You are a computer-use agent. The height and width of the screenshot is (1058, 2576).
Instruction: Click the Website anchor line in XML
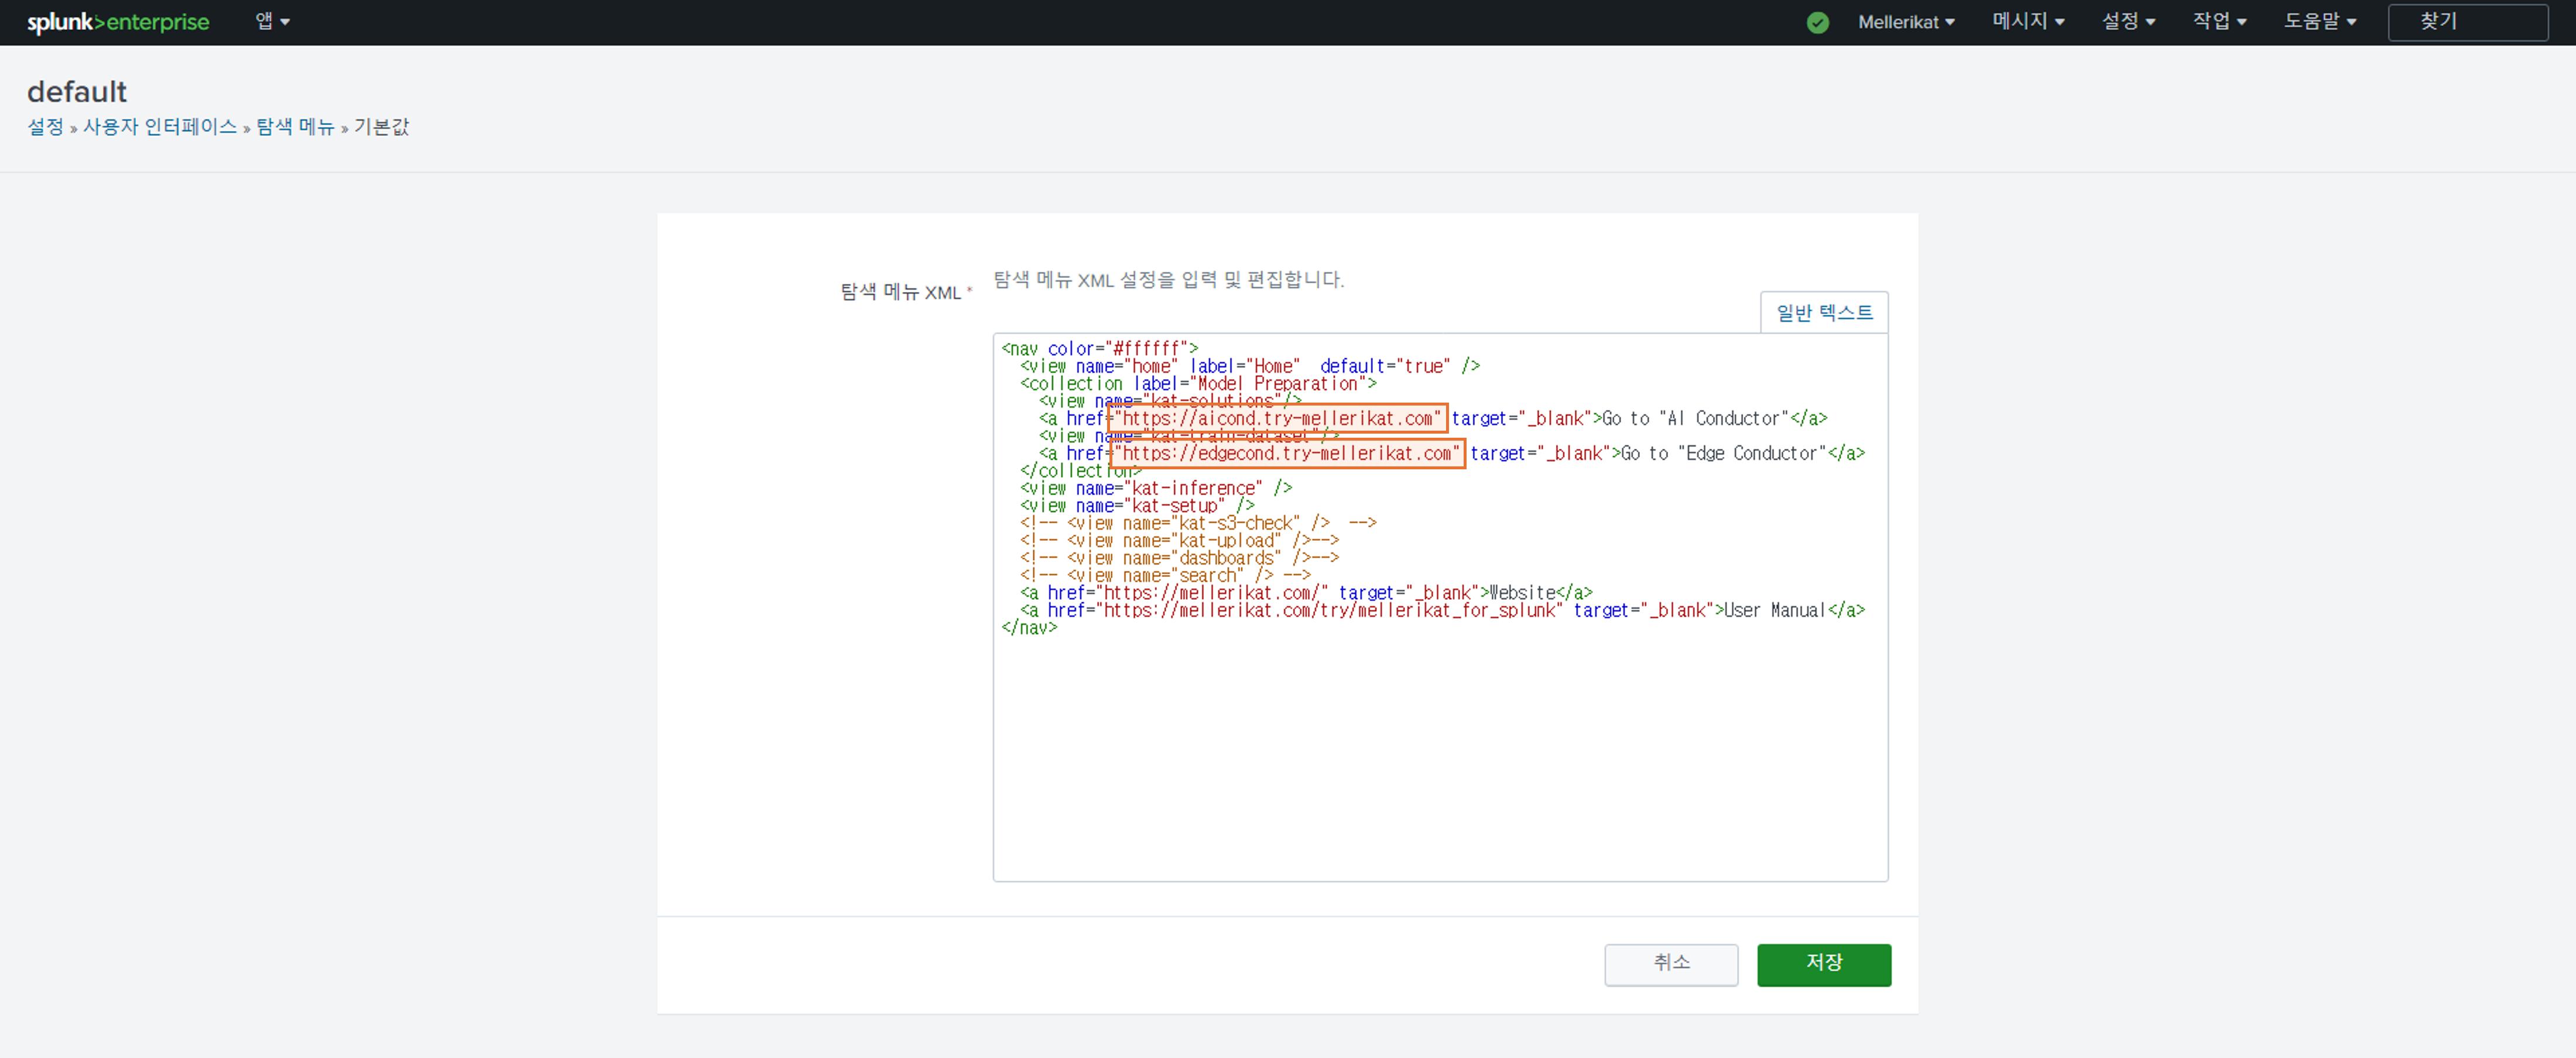tap(1306, 593)
